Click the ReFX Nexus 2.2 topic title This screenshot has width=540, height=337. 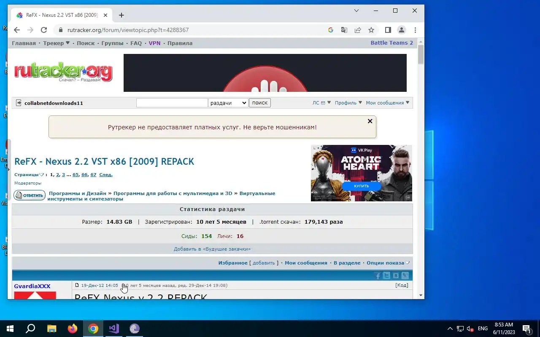(x=104, y=161)
